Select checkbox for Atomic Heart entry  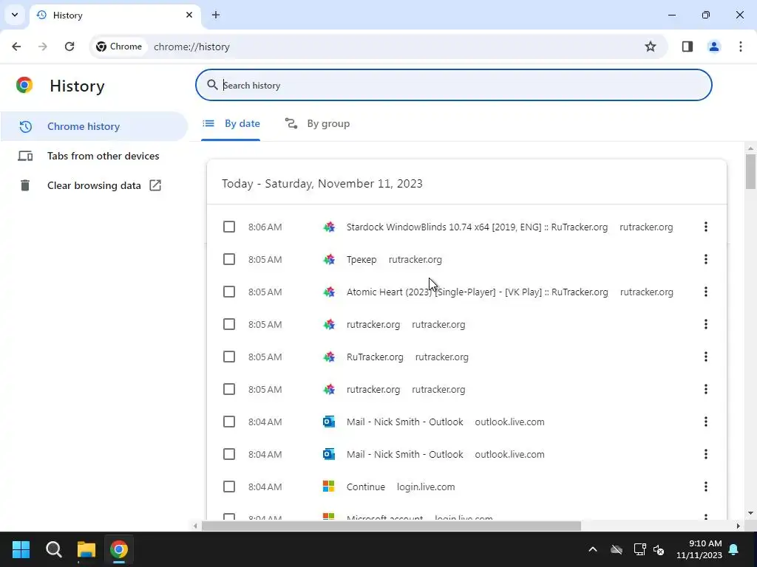(229, 292)
